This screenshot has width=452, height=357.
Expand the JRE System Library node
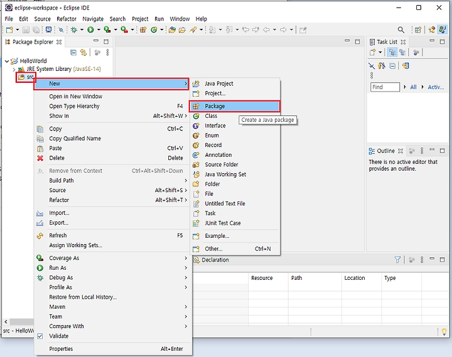14,69
